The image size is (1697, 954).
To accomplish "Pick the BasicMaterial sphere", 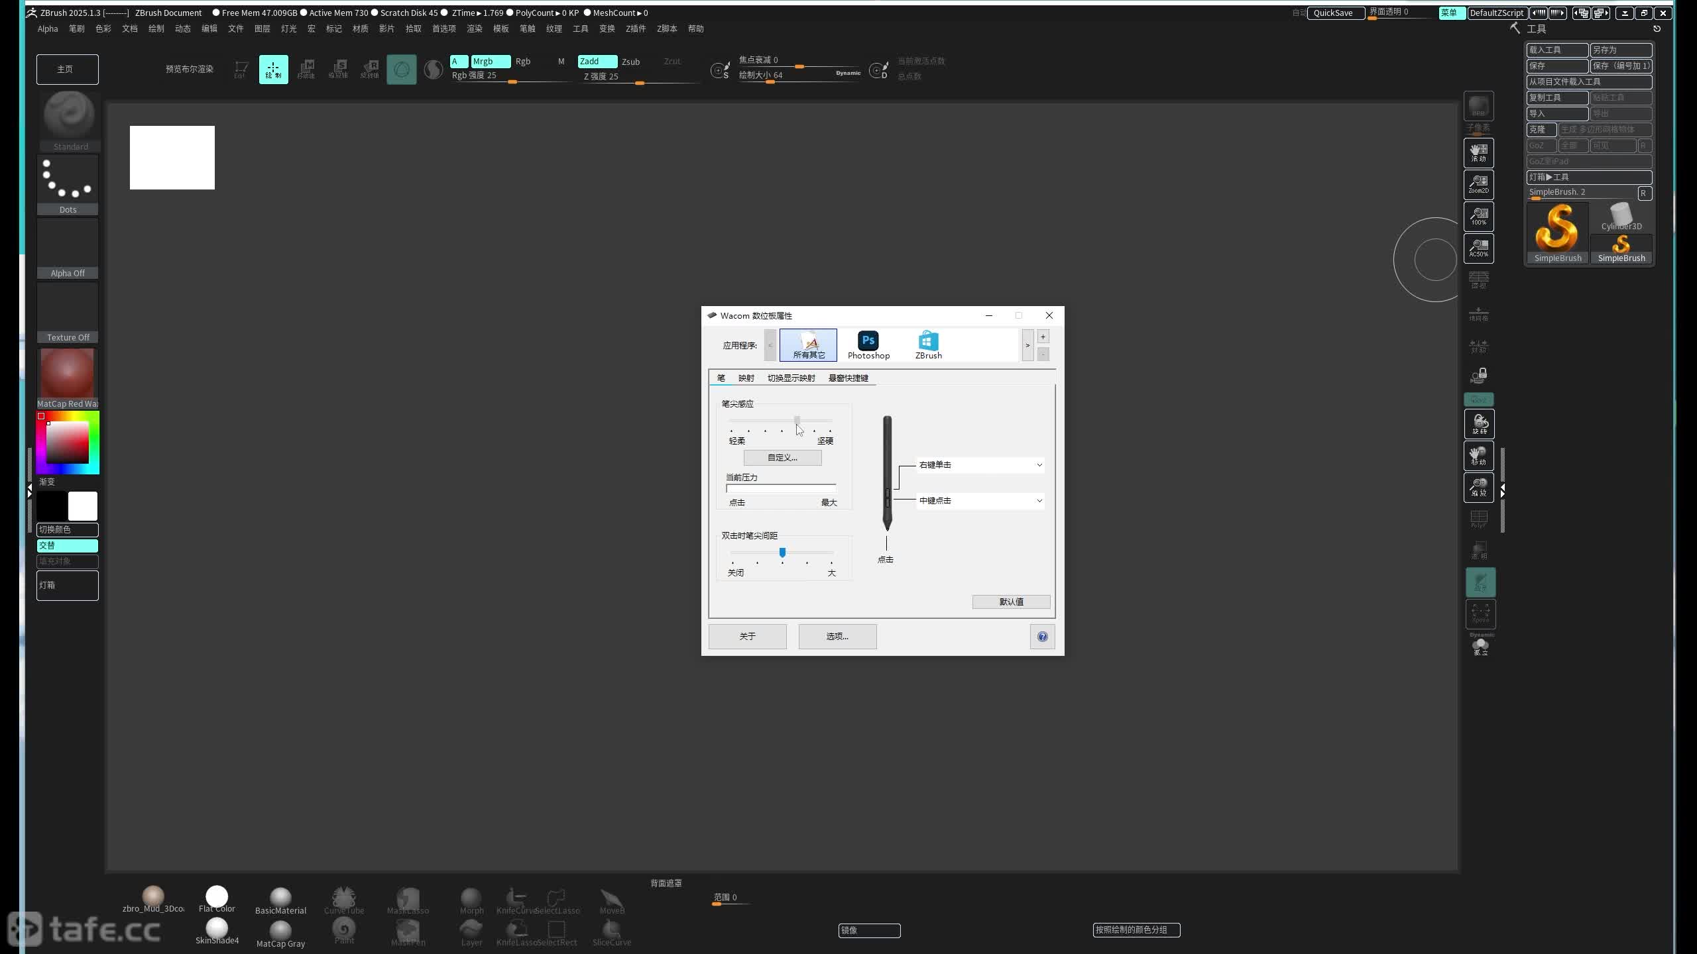I will [x=280, y=901].
